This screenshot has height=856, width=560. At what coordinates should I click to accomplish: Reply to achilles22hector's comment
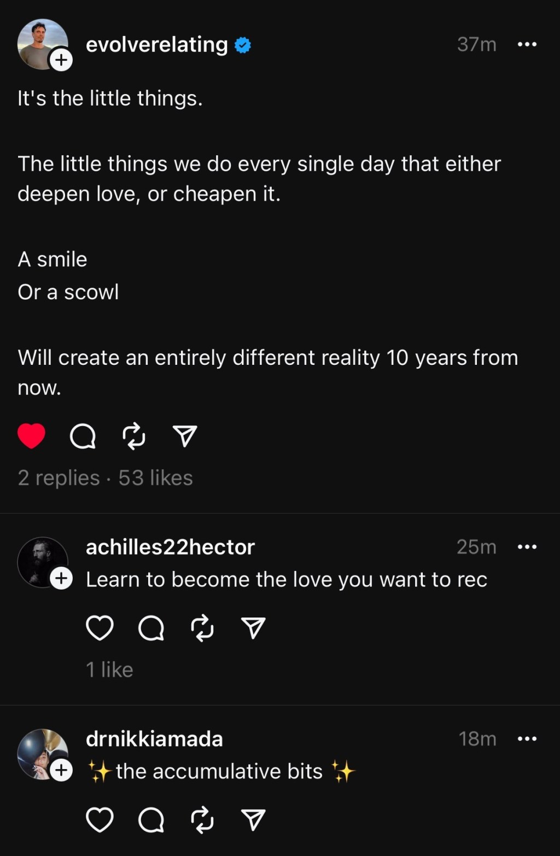tap(151, 628)
